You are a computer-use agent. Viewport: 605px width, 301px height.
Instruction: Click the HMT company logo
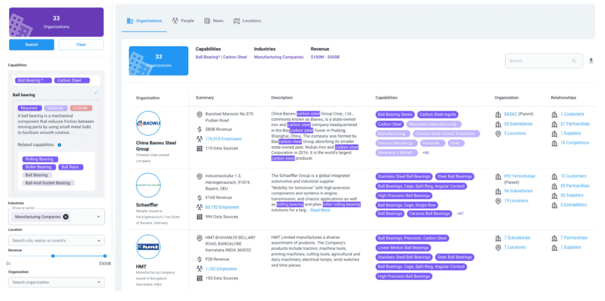pos(148,247)
